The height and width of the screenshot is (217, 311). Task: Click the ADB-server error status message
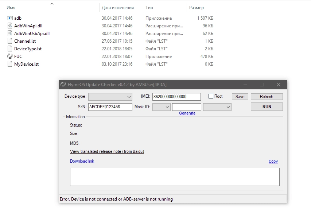click(x=116, y=199)
